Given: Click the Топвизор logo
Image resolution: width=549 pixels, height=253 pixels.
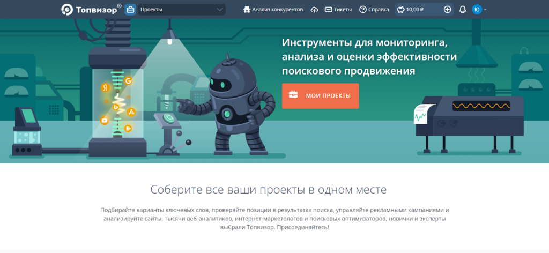Looking at the screenshot, I should click(91, 10).
